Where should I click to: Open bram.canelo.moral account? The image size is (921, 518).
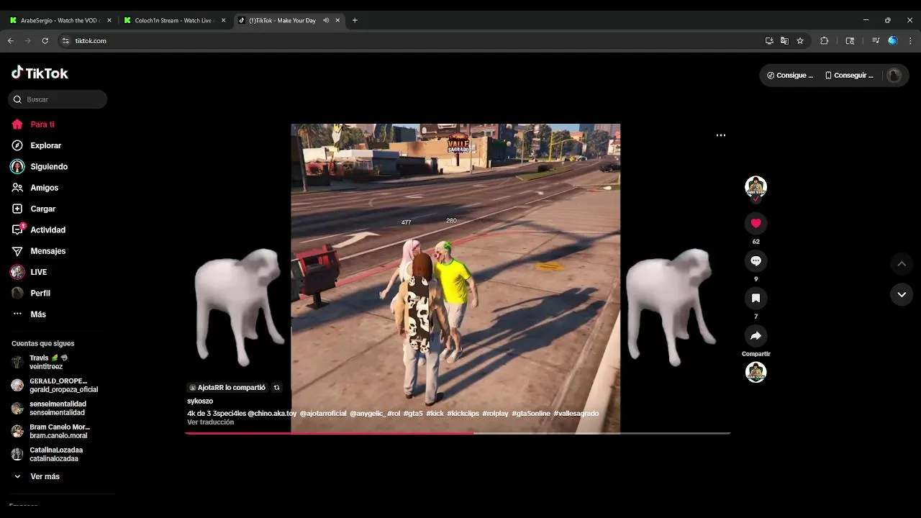click(x=50, y=431)
